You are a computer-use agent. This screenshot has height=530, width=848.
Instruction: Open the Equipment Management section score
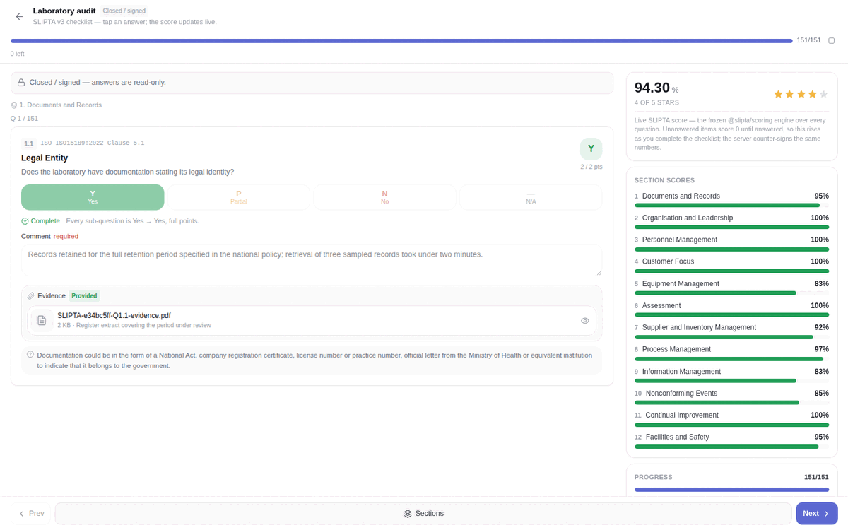pos(731,288)
